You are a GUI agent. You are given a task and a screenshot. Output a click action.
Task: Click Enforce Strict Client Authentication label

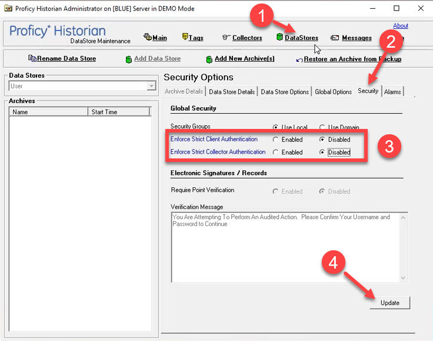point(214,139)
